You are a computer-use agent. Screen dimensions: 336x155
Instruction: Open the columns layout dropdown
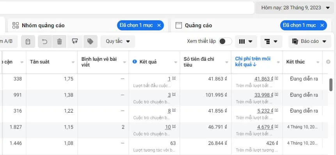click(246, 41)
